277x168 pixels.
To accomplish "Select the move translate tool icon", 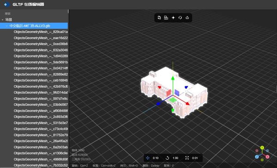I will 148,158.
